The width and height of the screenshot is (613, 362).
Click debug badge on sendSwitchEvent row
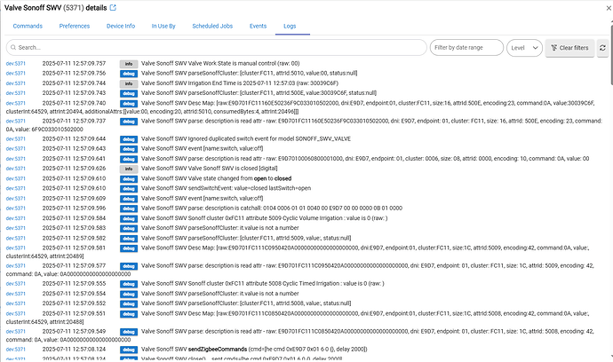129,189
